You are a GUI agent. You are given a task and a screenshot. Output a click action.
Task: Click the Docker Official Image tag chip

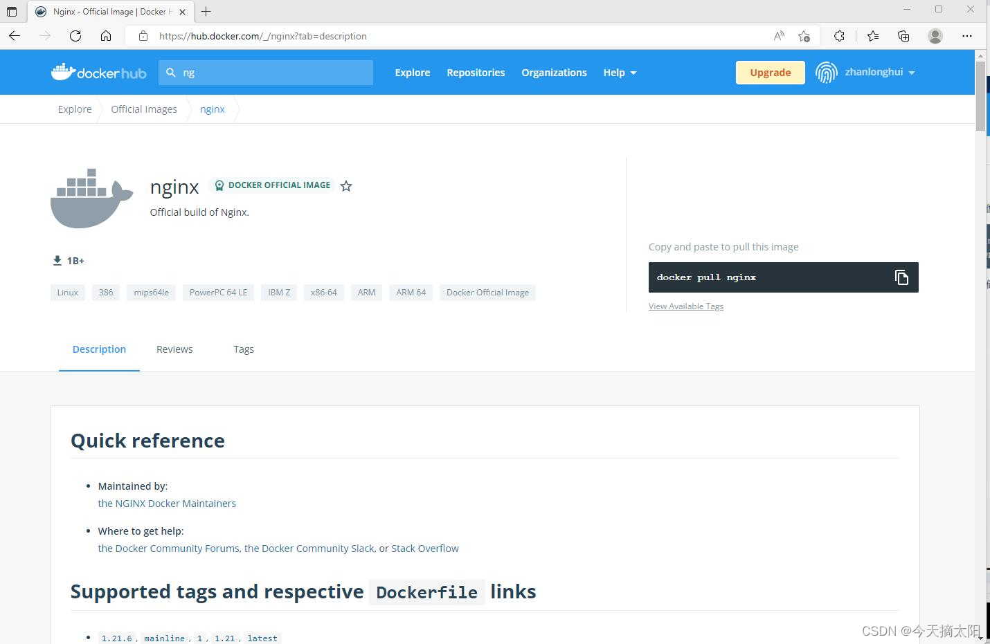click(487, 293)
